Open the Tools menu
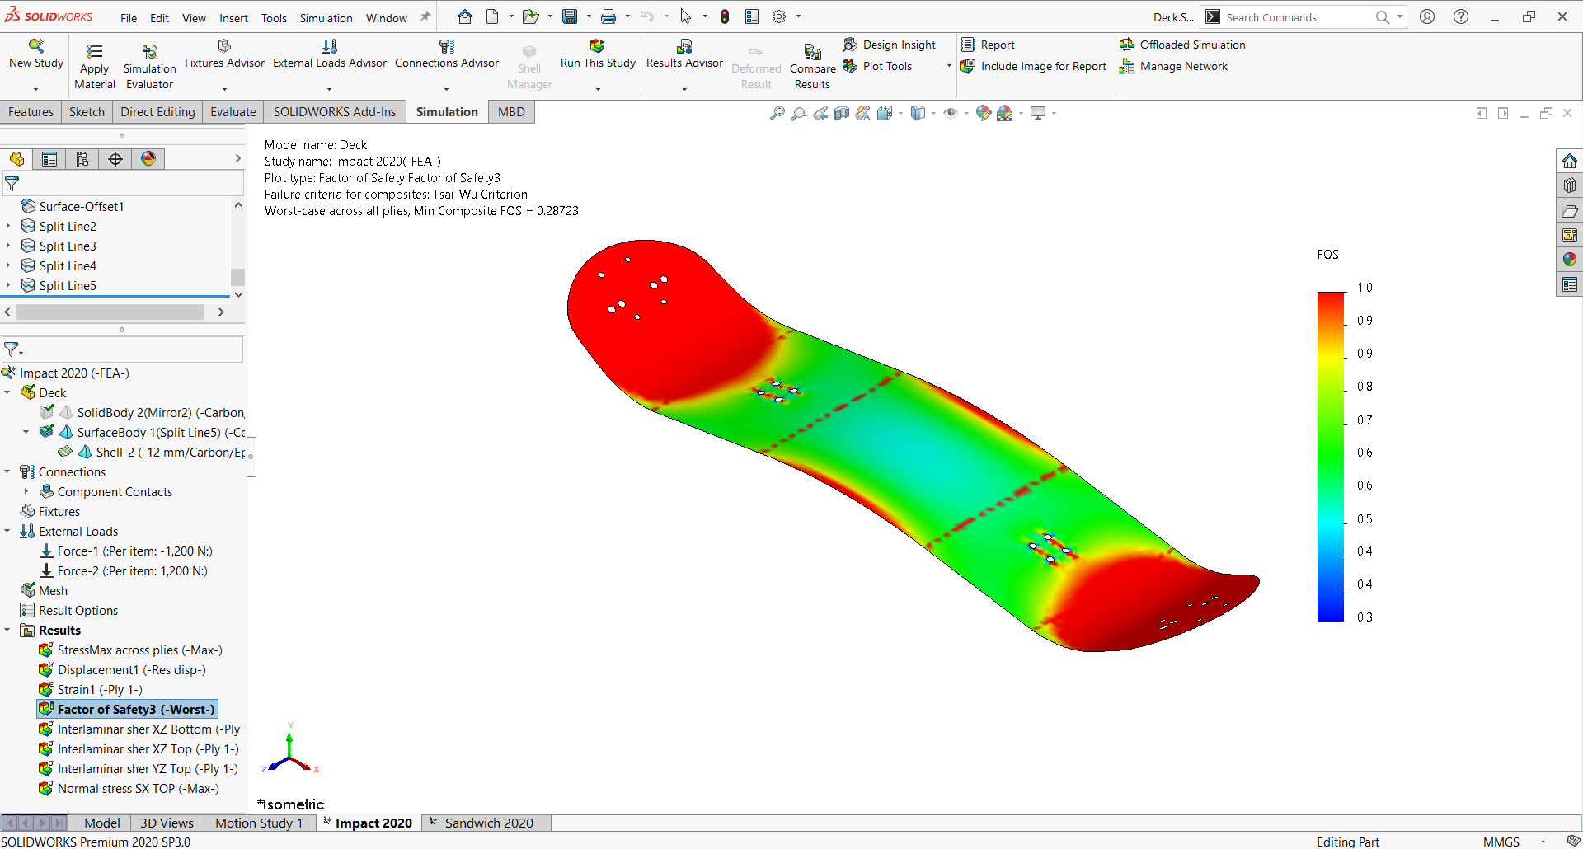1583x849 pixels. click(274, 18)
